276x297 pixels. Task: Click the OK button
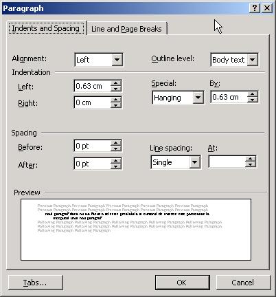(182, 283)
